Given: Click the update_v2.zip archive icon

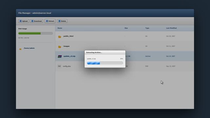Looking at the screenshot, I should point(60,56).
